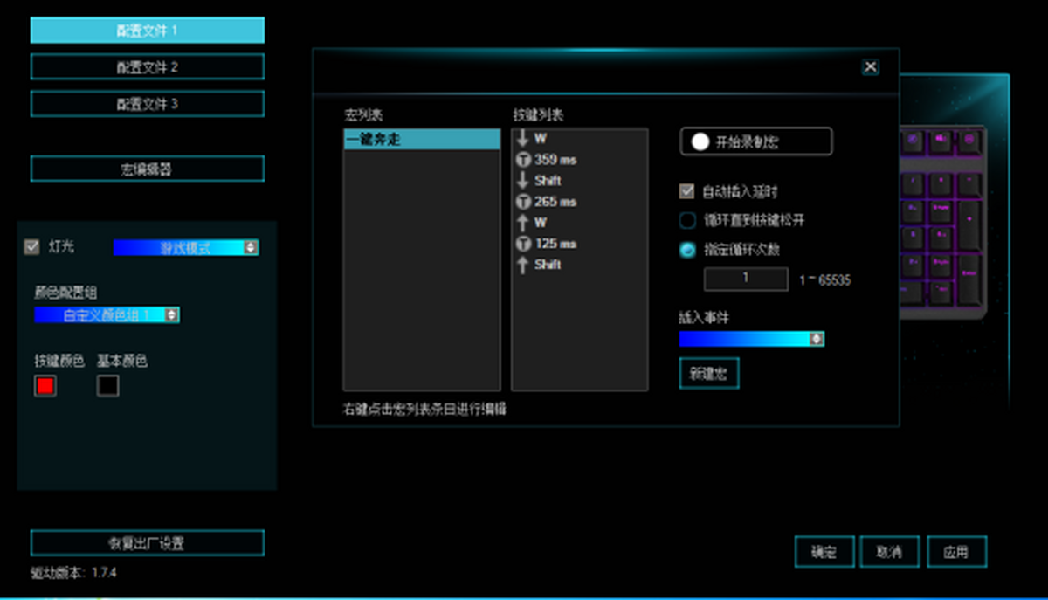This screenshot has height=600, width=1048.
Task: Click the Shift key-down arrow icon
Action: coord(523,181)
